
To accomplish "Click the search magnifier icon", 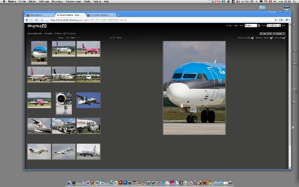I will (x=259, y=25).
